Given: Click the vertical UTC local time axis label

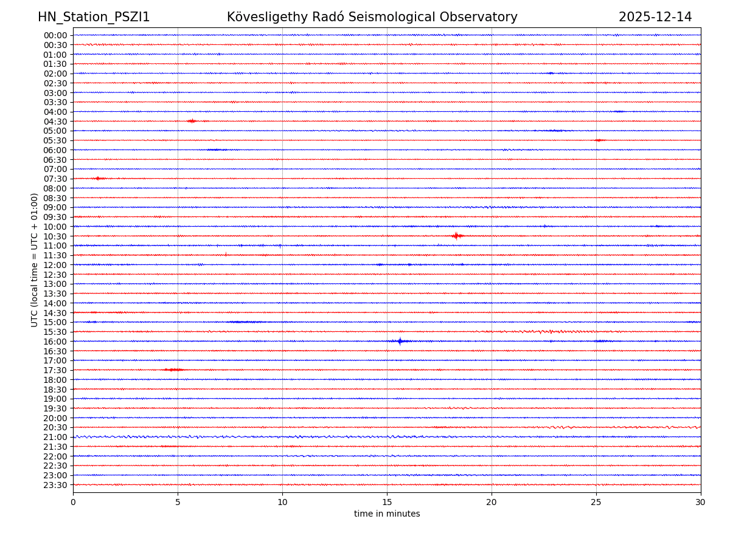Looking at the screenshot, I should [x=35, y=260].
